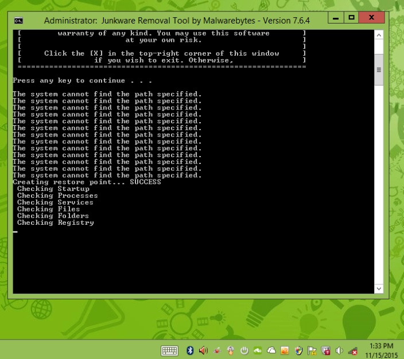Open the command prompt system menu icon

pos(18,21)
